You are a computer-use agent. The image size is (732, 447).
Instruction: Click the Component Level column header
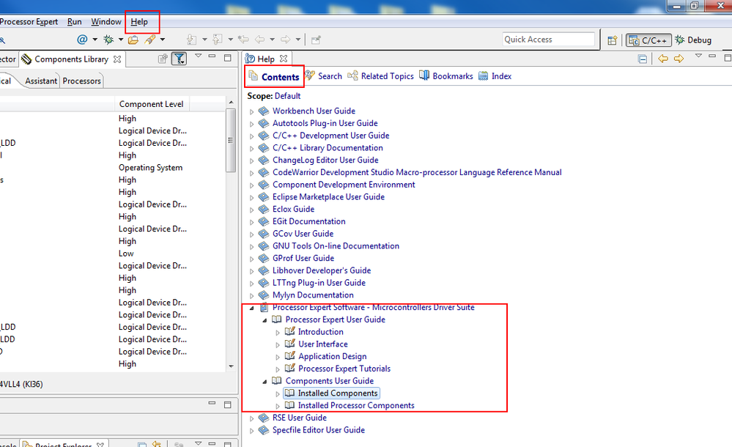pos(151,104)
